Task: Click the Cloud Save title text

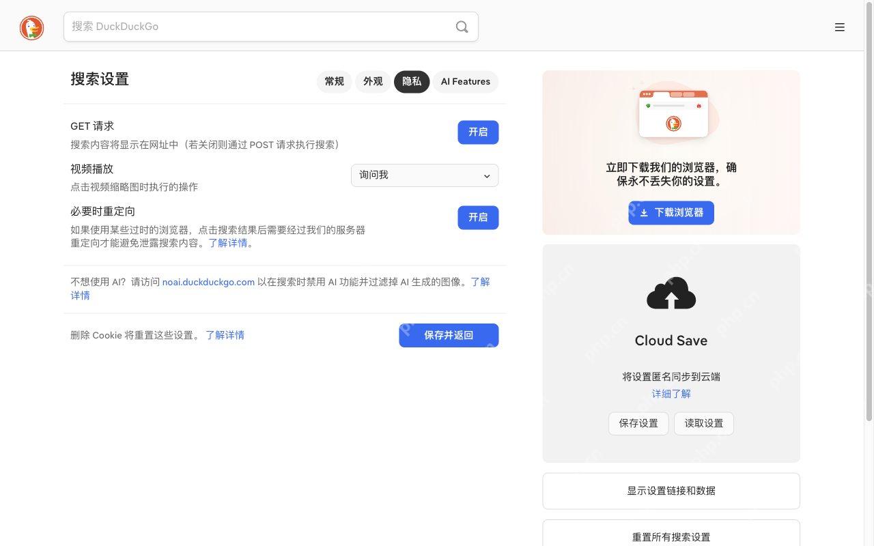Action: (x=671, y=341)
